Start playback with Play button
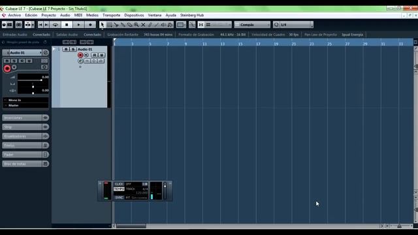 [78, 25]
